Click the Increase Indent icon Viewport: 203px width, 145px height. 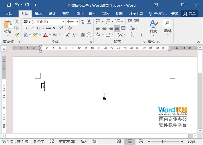coord(136,21)
